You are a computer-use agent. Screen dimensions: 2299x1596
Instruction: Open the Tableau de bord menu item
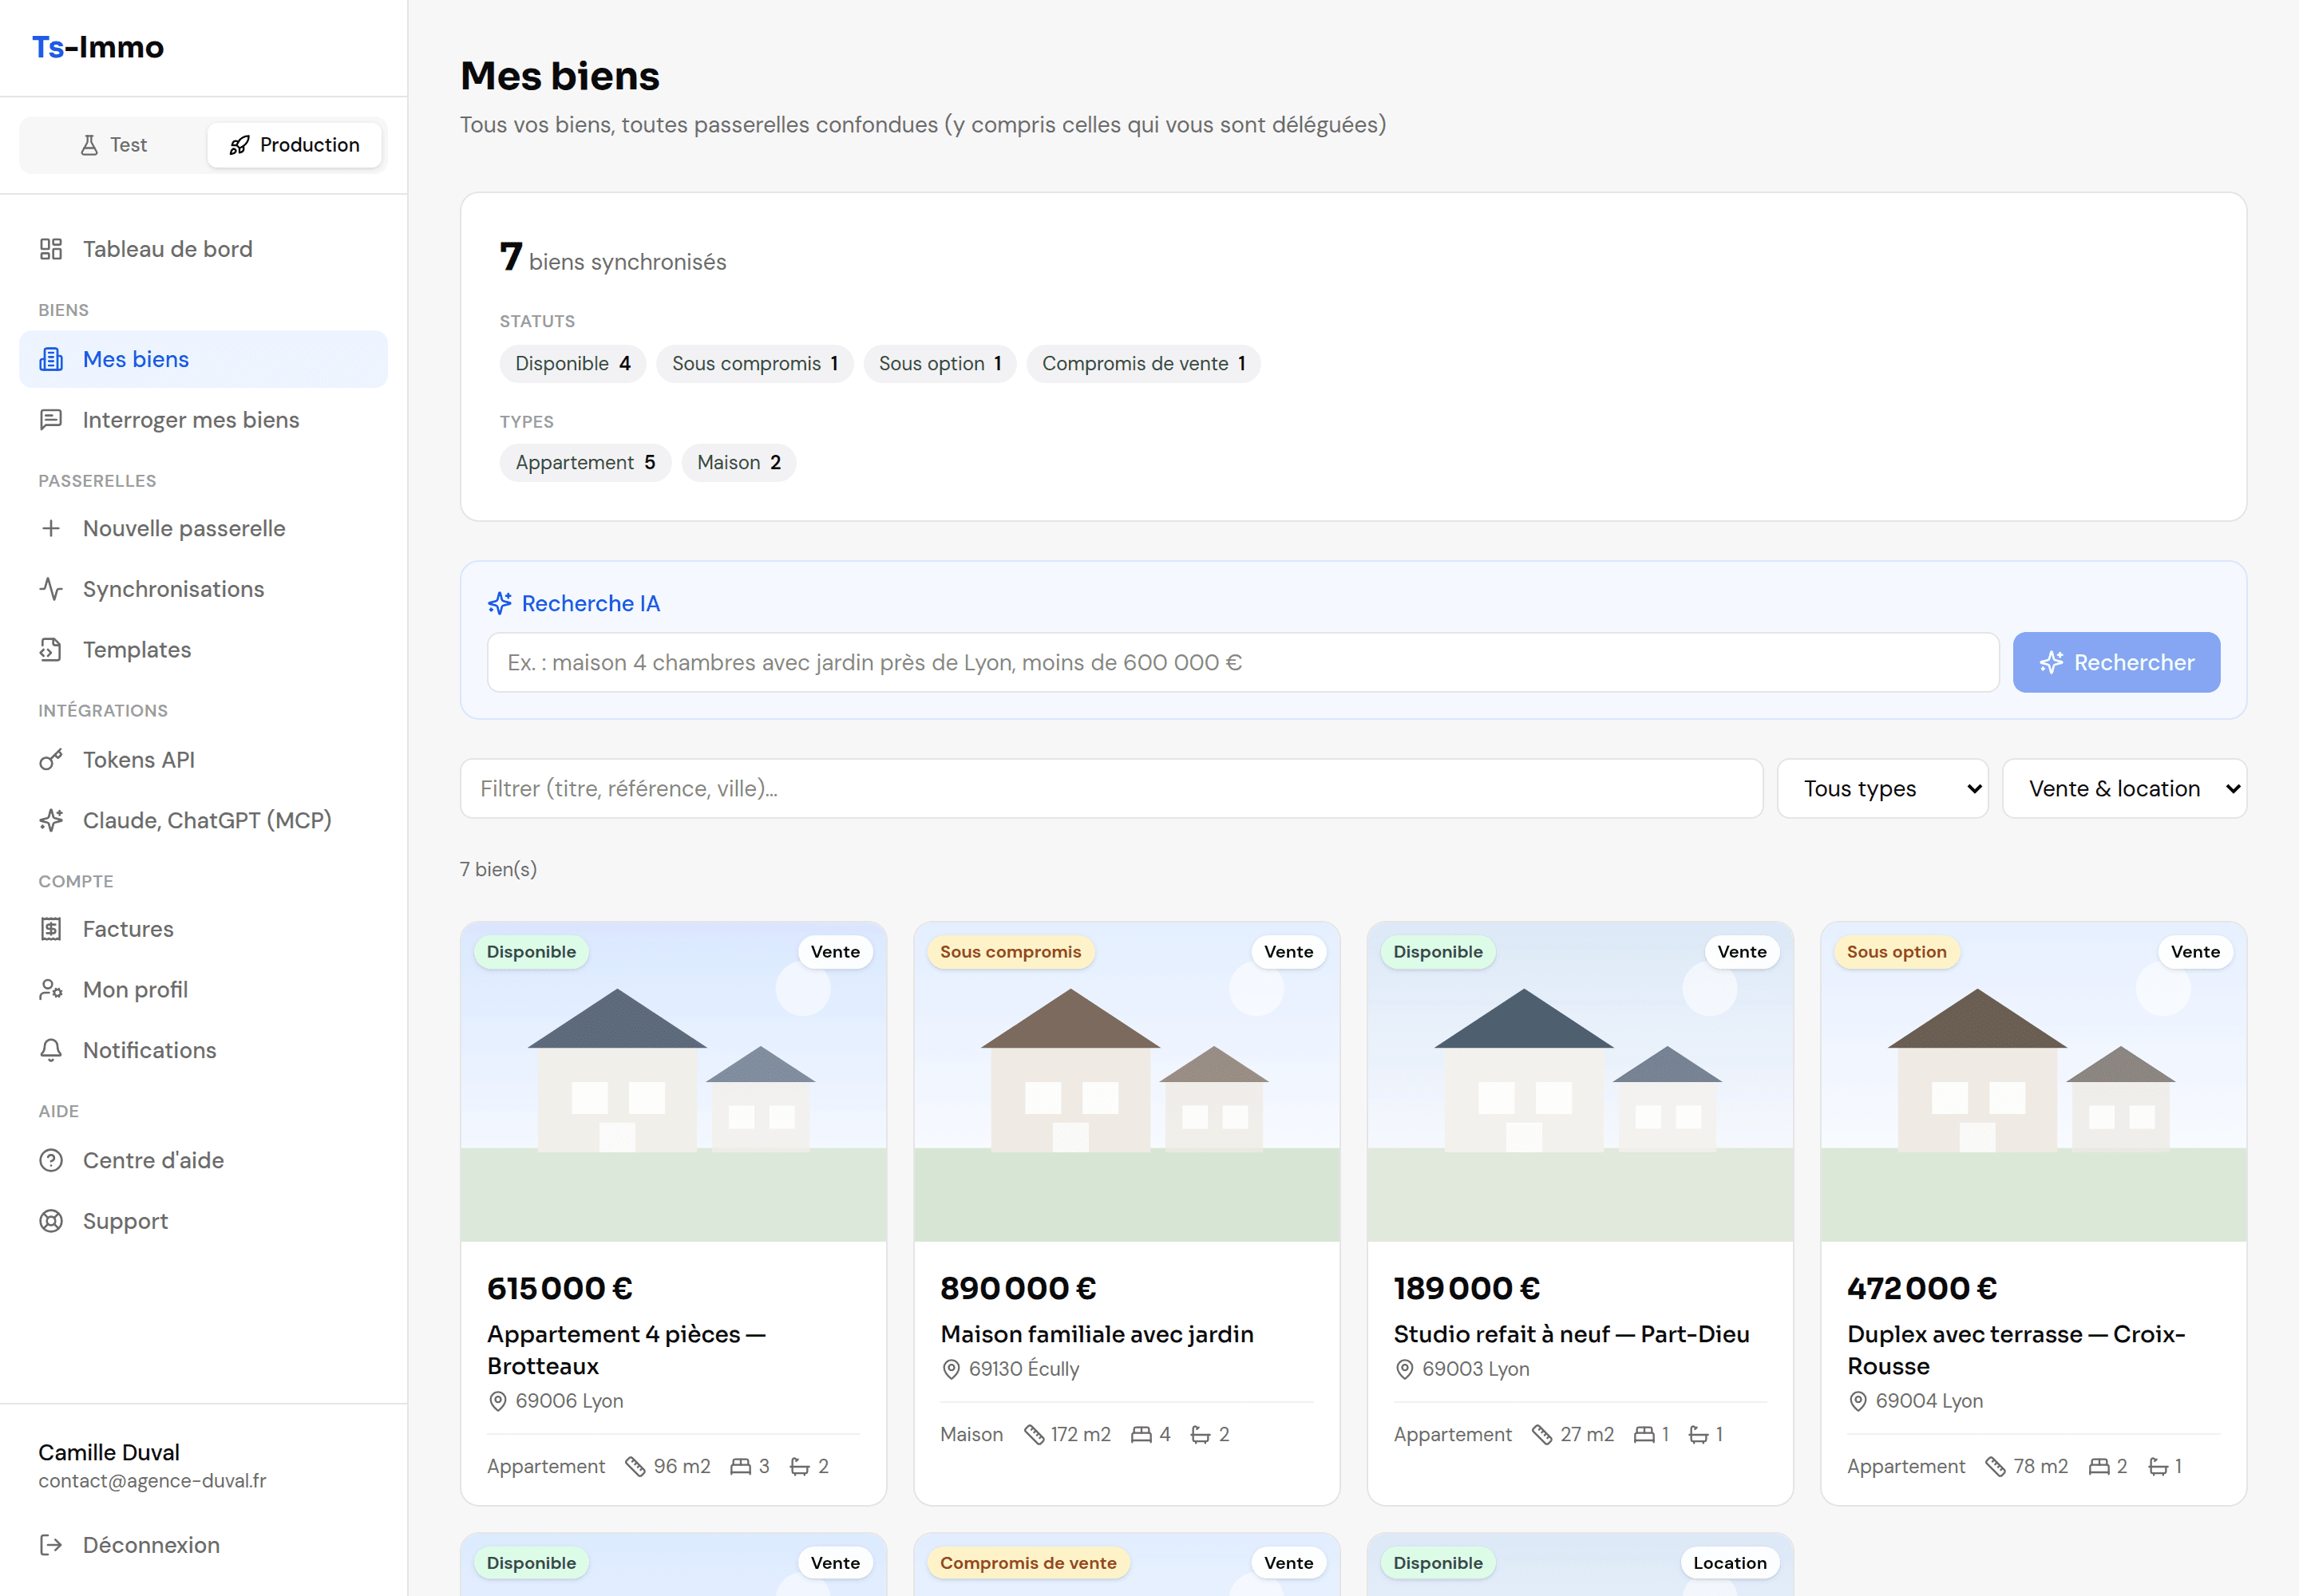pos(203,249)
